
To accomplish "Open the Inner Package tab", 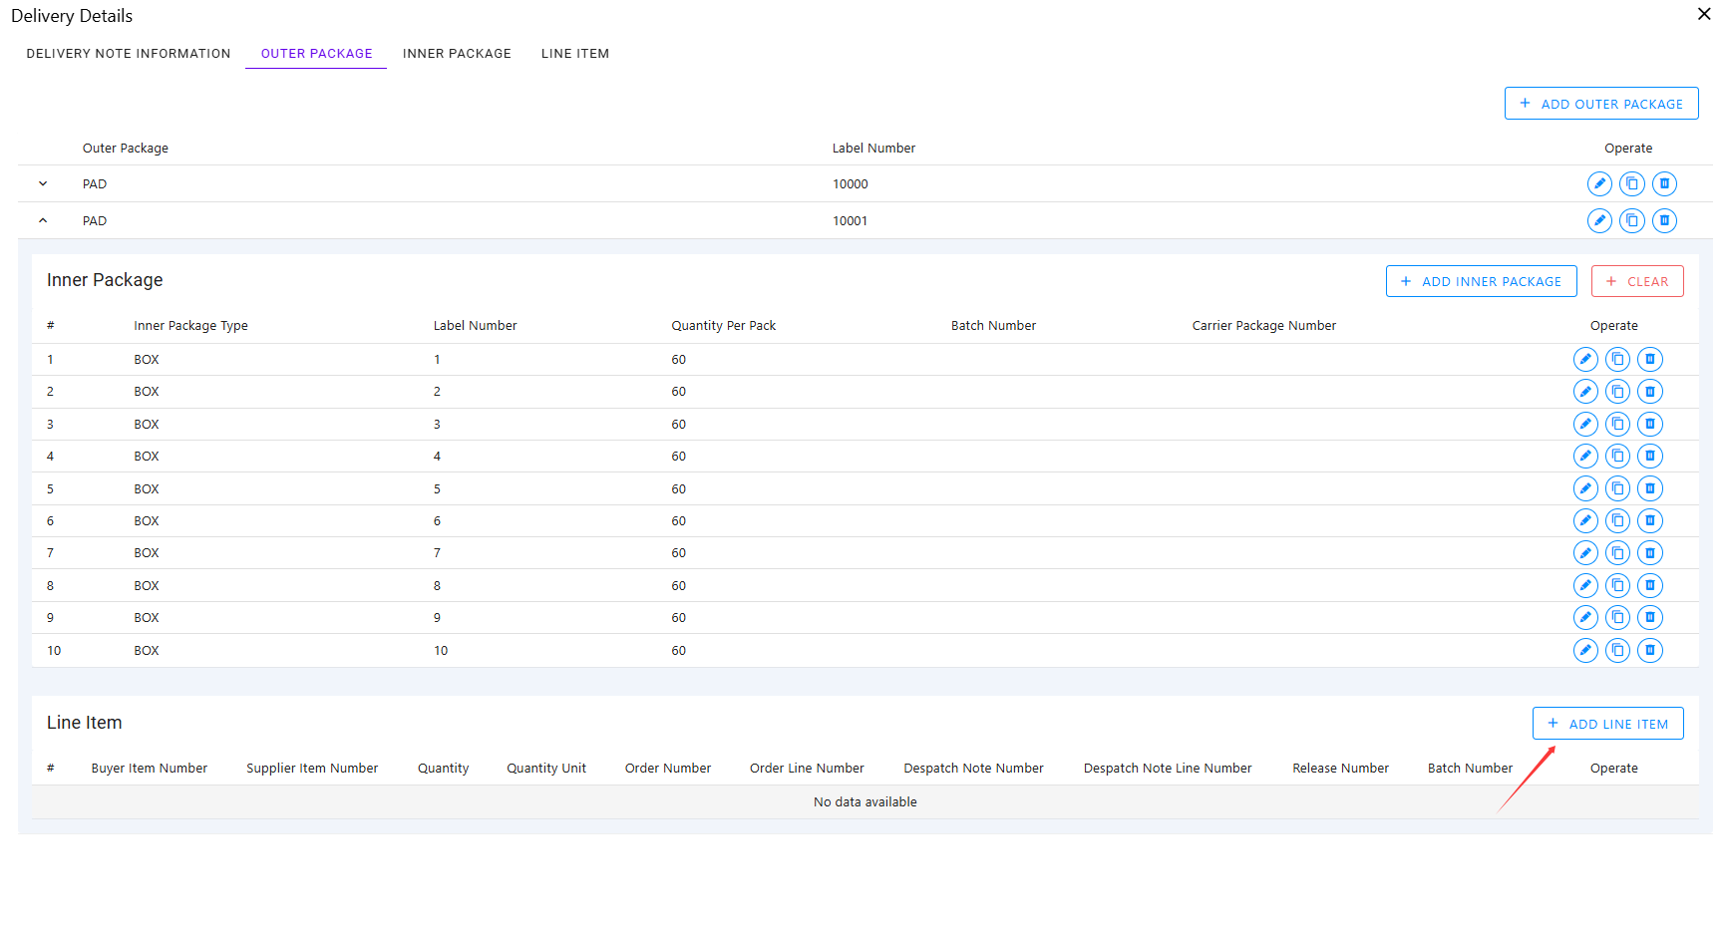I will click(457, 54).
